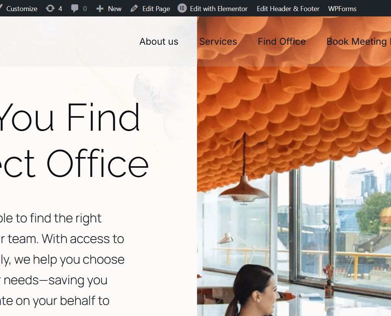Choose Edit Header & Footer
The width and height of the screenshot is (391, 316).
tap(288, 9)
